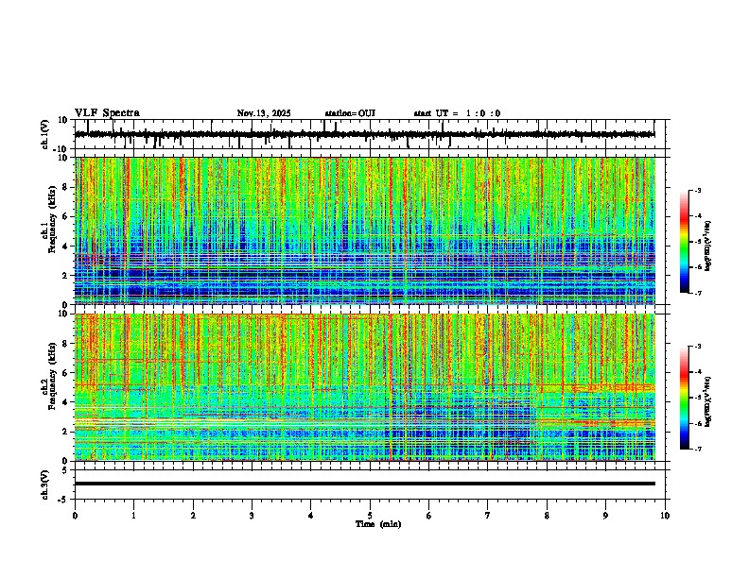Select the "start UT = 1 : 0 : 0" text

[457, 113]
